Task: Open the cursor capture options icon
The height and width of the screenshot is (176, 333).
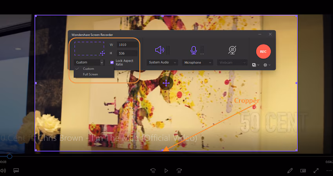Action: coord(255,65)
